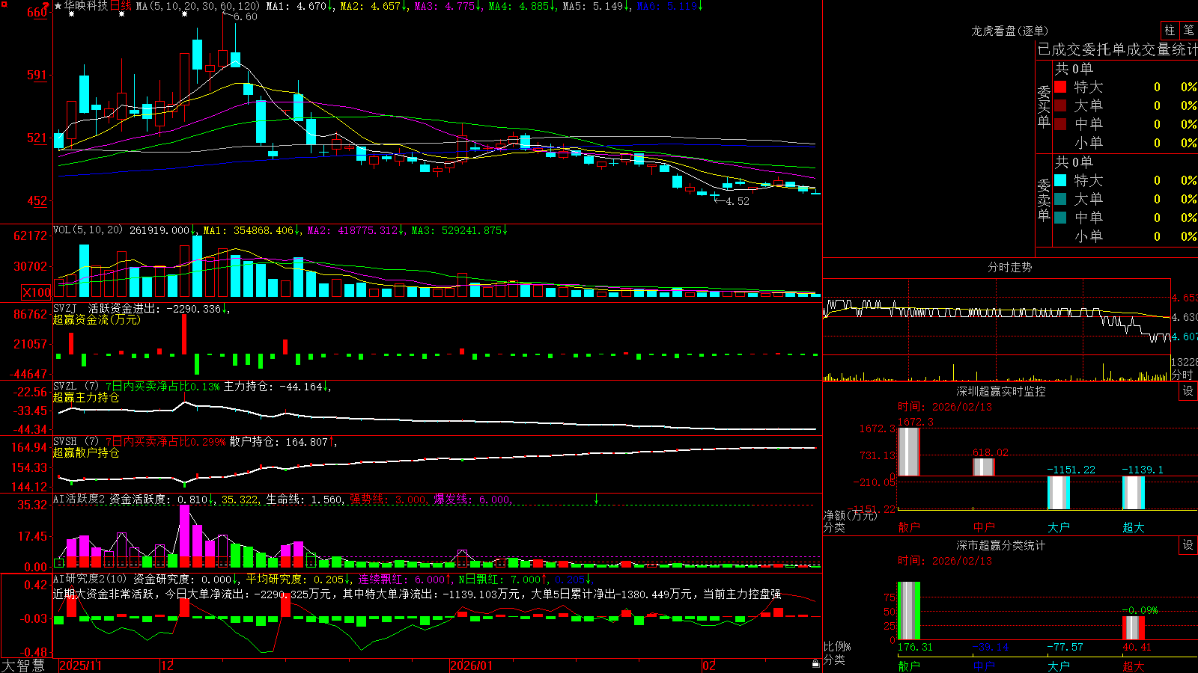Click the 委卖单 section label
This screenshot has width=1198, height=673.
pos(1044,200)
